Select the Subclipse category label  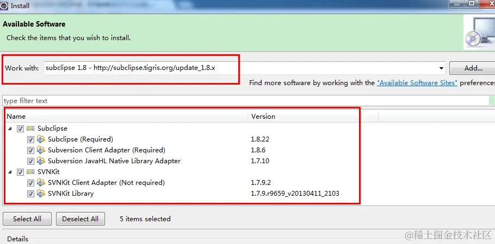pos(52,129)
